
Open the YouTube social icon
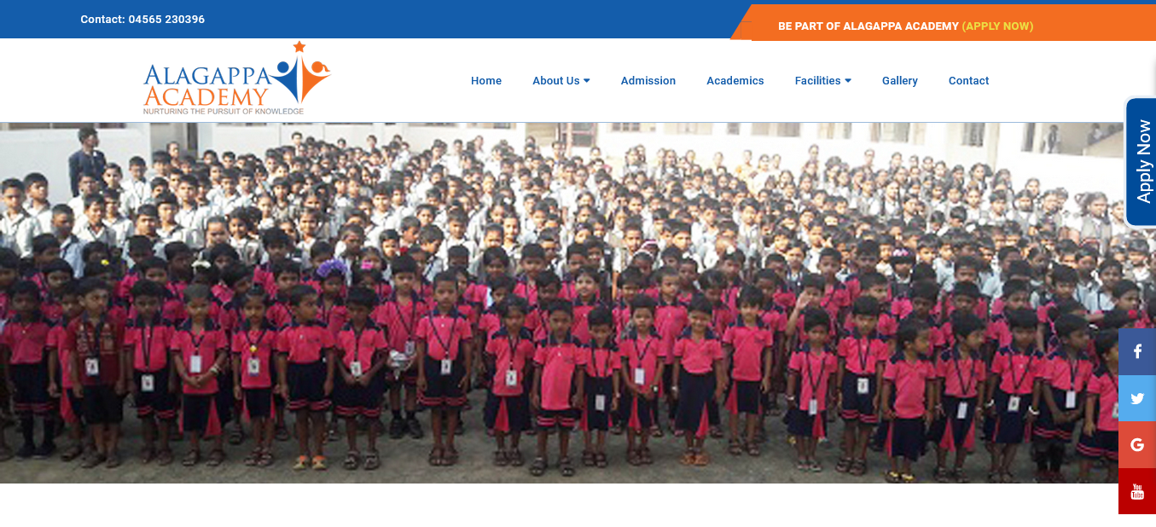pos(1137,491)
